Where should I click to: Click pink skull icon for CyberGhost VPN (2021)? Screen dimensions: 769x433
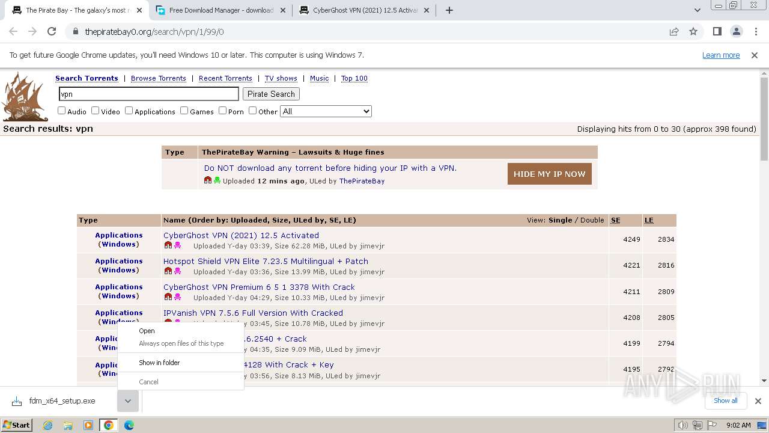tap(177, 245)
